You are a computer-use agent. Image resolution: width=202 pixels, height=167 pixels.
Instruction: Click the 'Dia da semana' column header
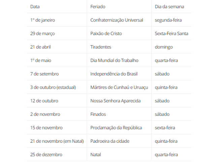[169, 6]
